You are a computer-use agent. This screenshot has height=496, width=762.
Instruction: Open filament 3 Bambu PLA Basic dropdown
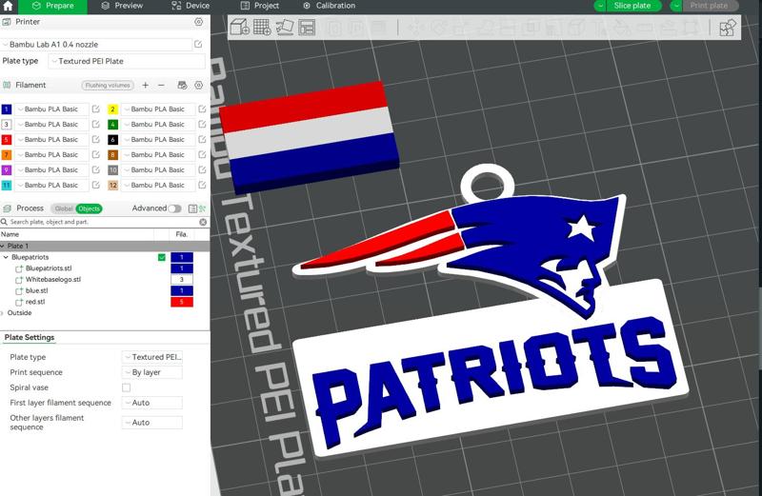click(x=51, y=125)
